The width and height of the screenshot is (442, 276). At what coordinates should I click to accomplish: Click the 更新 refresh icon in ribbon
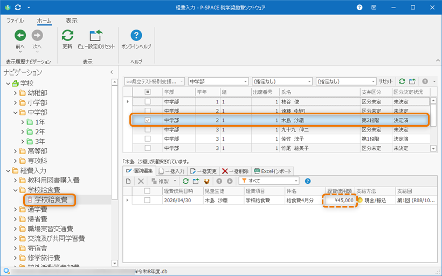click(x=67, y=36)
